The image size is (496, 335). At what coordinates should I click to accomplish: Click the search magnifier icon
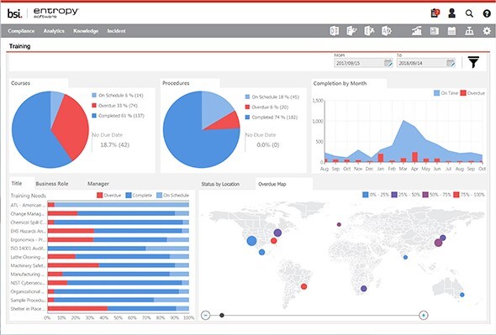(469, 13)
